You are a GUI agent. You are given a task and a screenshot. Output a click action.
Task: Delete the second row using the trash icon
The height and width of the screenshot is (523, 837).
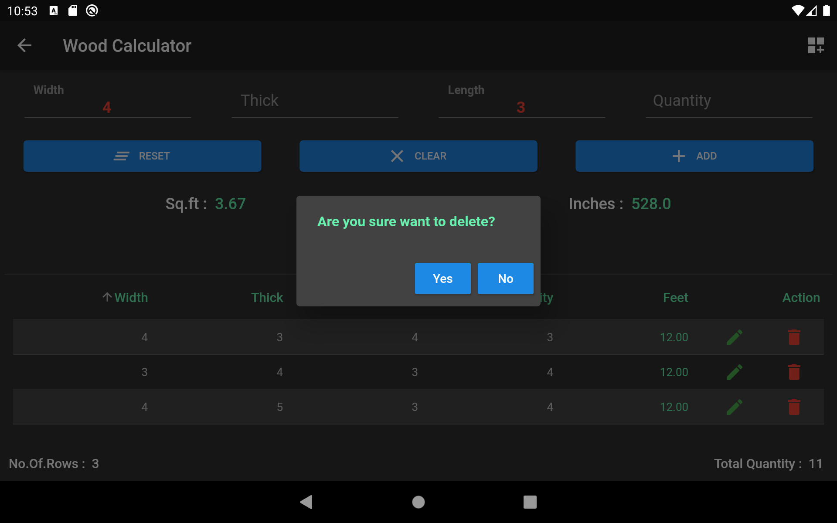point(794,372)
